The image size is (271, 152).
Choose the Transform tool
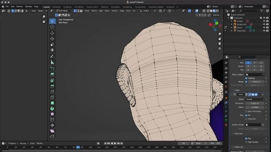pos(52,50)
